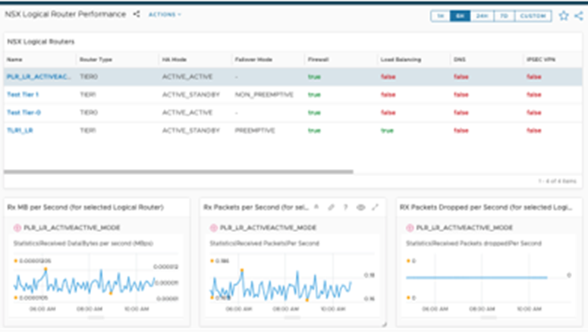This screenshot has height=332, width=588.
Task: Mark dashboard as favorite with star icon
Action: [x=563, y=16]
